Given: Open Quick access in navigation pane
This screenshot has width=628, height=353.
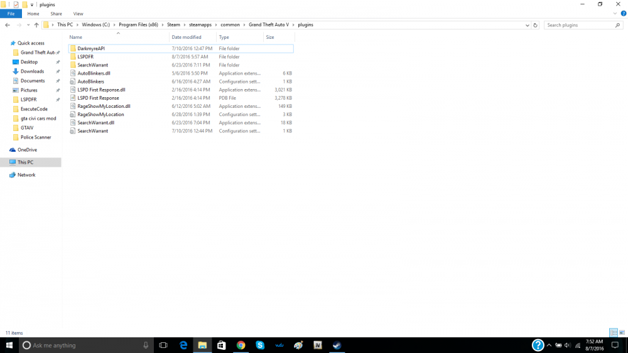Looking at the screenshot, I should (x=31, y=43).
